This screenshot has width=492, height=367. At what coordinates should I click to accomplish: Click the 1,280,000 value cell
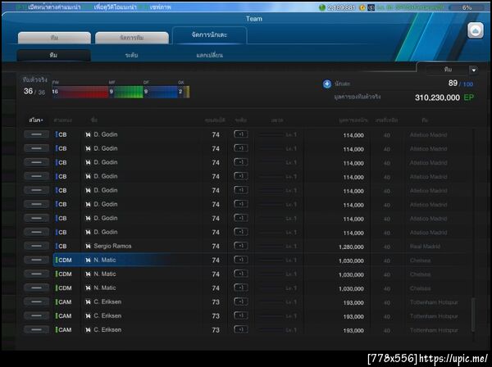(351, 247)
